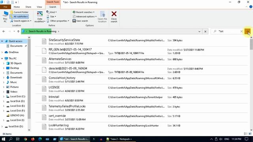
Task: Select LENOVO (H:) drive
Action: pos(17,116)
